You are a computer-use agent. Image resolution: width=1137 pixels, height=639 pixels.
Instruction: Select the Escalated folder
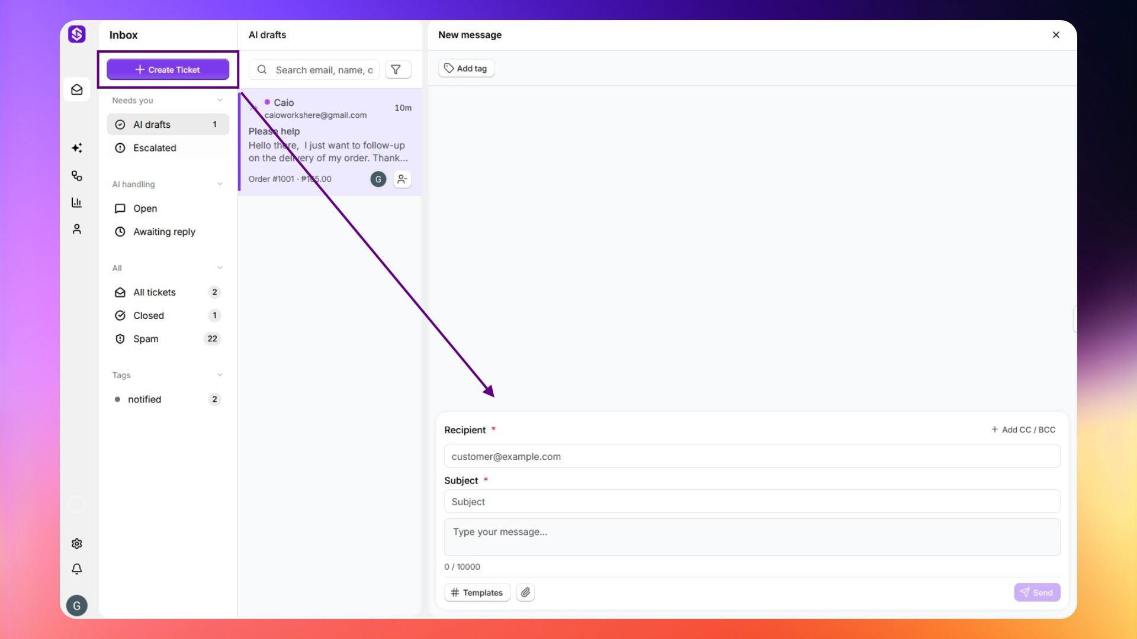pos(168,148)
